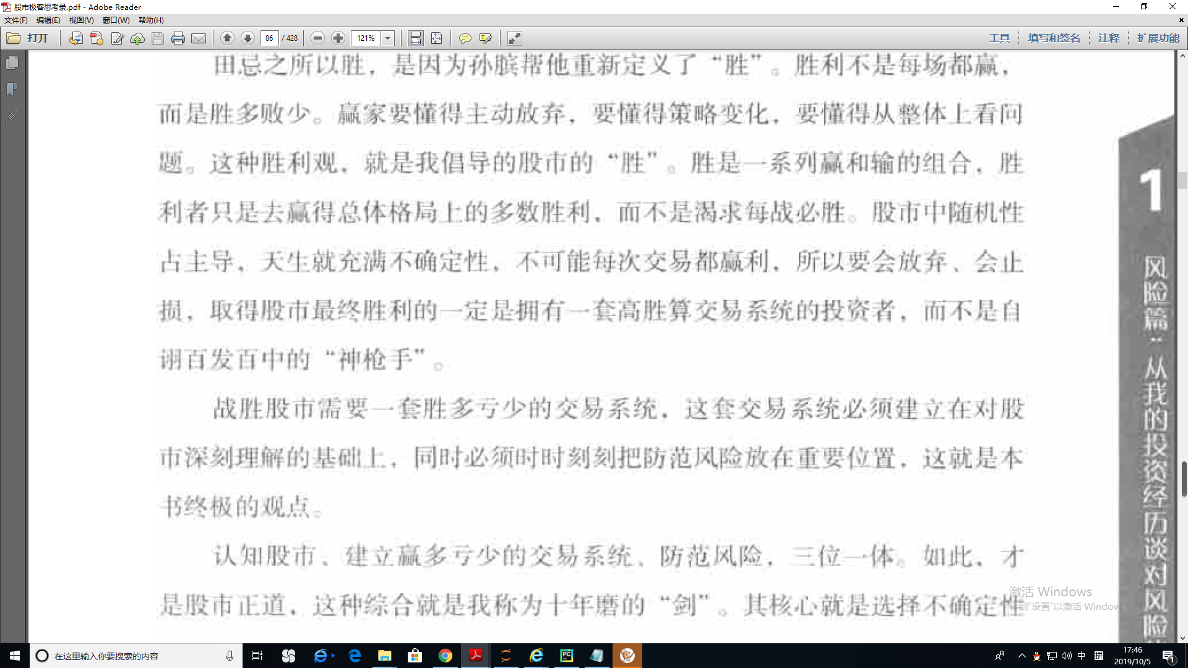Click the scroll down arrow
This screenshot has width=1188, height=668.
point(1183,638)
